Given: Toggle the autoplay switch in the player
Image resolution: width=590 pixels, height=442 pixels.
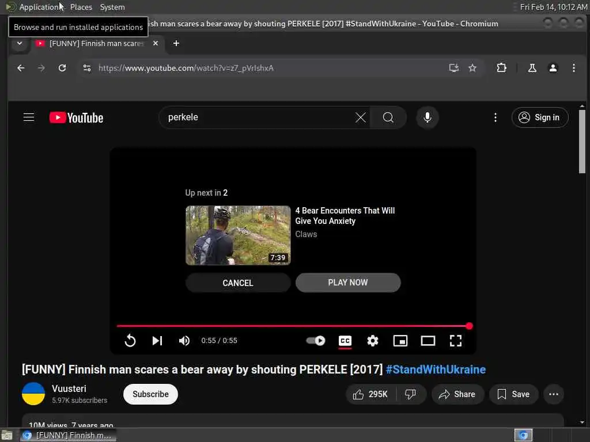Looking at the screenshot, I should pyautogui.click(x=315, y=341).
